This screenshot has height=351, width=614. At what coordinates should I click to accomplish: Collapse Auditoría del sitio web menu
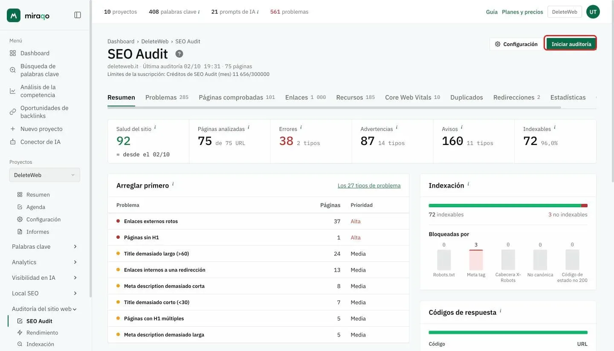point(45,309)
